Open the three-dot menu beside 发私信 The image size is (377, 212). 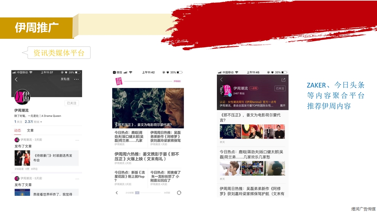coord(76,79)
